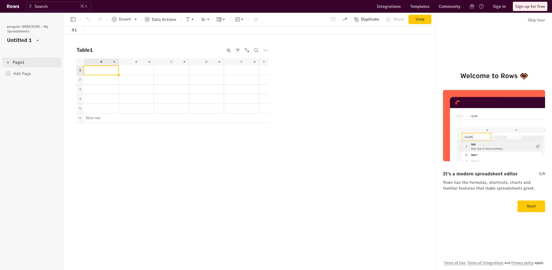Click the redo arrow icon

click(x=100, y=19)
